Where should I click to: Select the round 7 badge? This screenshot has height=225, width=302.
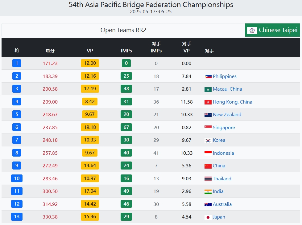pyautogui.click(x=17, y=140)
